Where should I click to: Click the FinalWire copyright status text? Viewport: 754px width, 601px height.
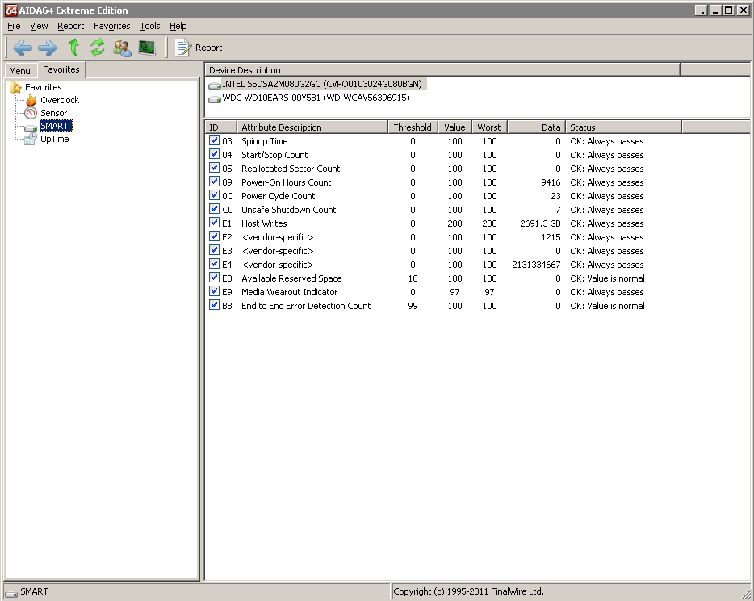[468, 591]
